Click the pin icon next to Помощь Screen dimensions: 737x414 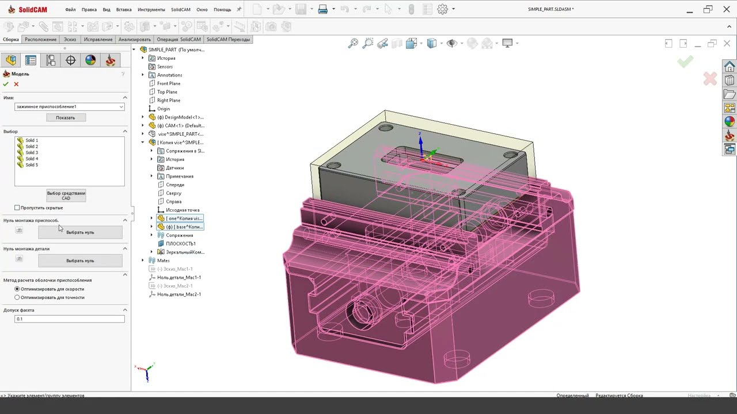[x=239, y=9]
